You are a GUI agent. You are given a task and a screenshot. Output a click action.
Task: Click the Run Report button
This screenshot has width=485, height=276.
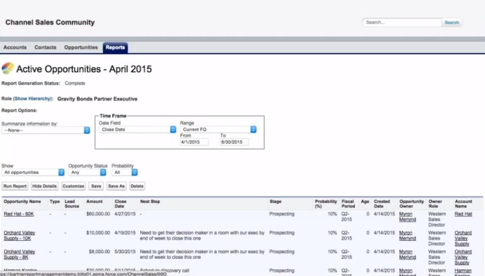tap(15, 186)
